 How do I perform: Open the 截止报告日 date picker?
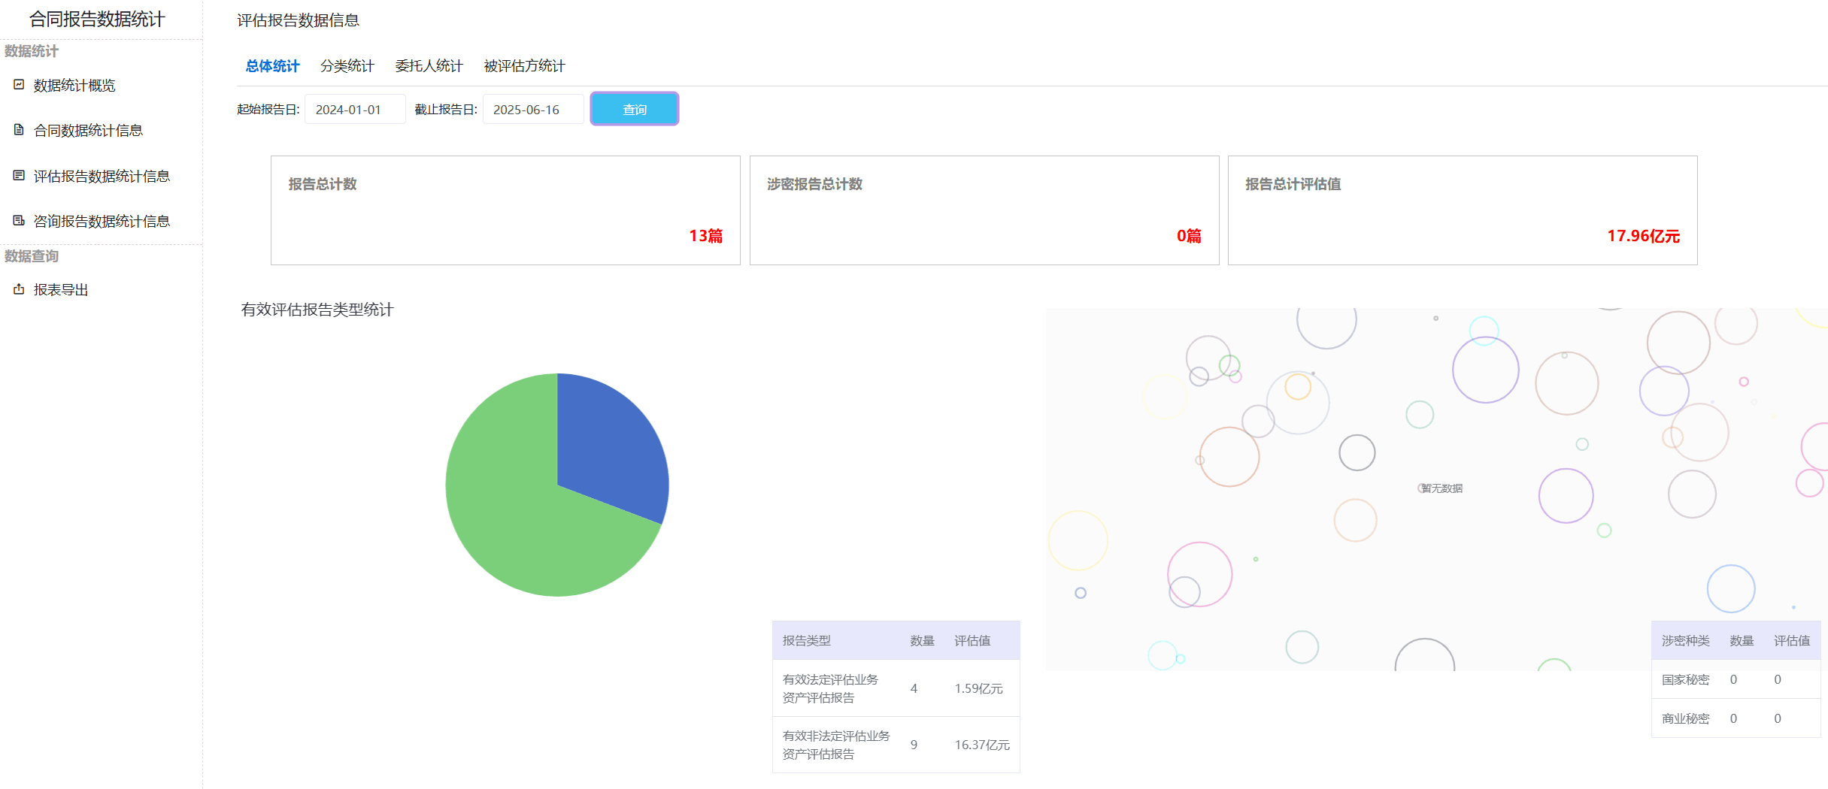[532, 110]
